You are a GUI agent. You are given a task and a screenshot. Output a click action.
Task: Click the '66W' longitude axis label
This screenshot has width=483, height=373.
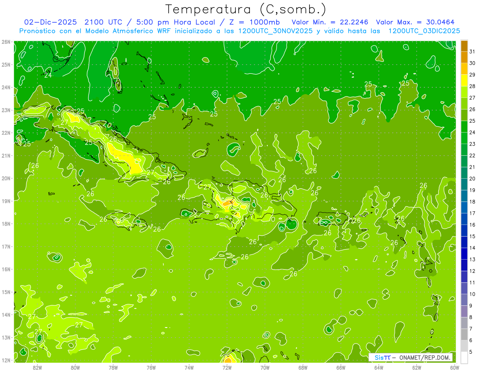pyautogui.click(x=341, y=367)
